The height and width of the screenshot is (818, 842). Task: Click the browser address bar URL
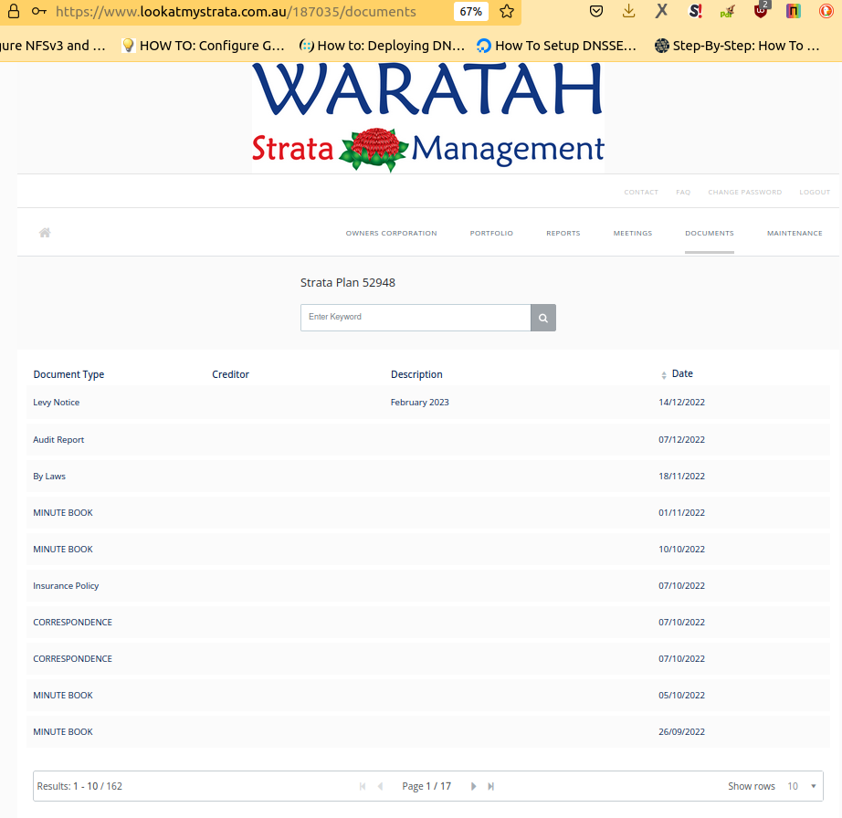(236, 11)
